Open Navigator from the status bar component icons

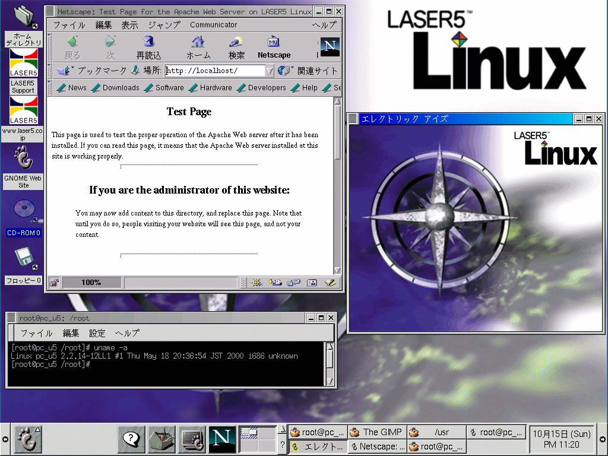tap(256, 283)
